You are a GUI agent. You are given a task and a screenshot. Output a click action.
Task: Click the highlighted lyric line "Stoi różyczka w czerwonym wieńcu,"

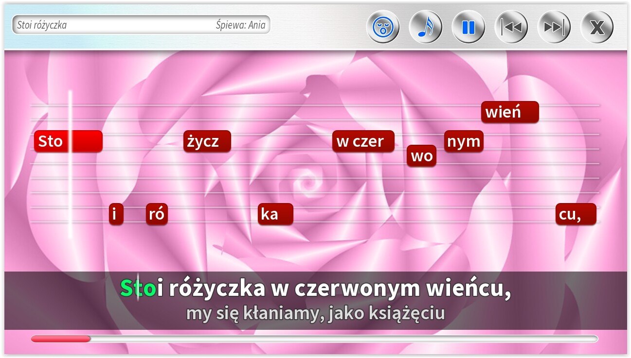coord(315,288)
